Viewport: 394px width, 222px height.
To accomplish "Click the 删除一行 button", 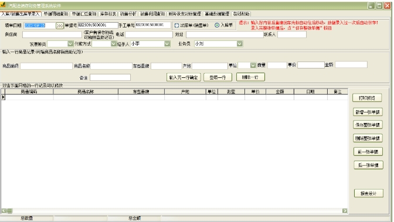I will 250,77.
